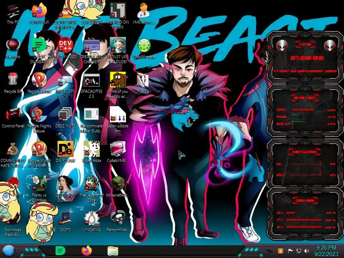Click left alien head logo in widget
Screen dimensions: 344x258
pos(282,46)
